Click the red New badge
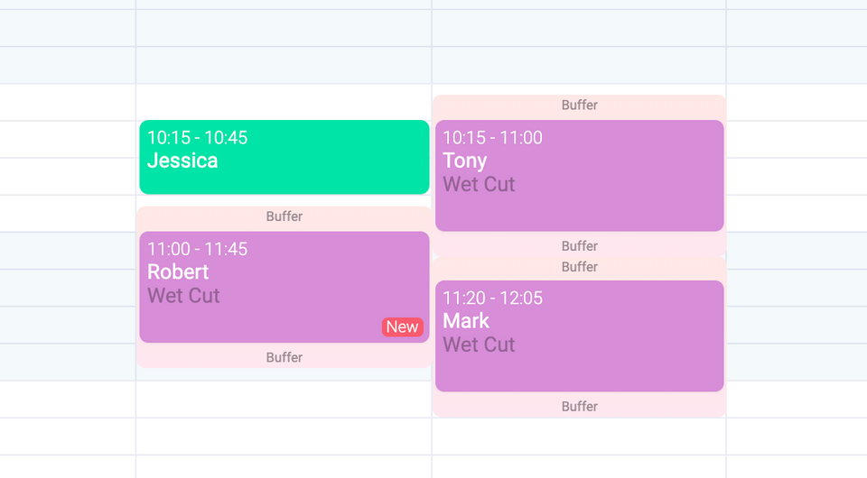The image size is (867, 478). [402, 326]
